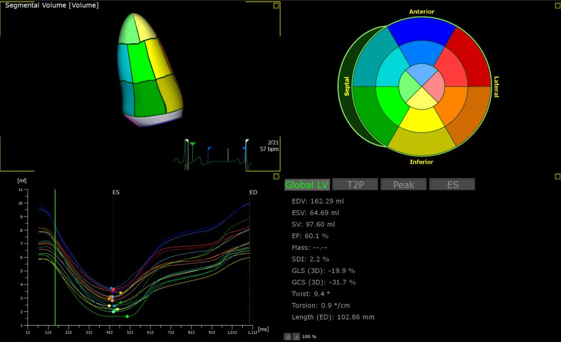Viewport: 561px width, 342px height.
Task: Click the results panel corner square icon
Action: [557, 176]
